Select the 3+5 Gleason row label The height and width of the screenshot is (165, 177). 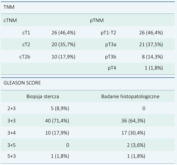coord(12,145)
